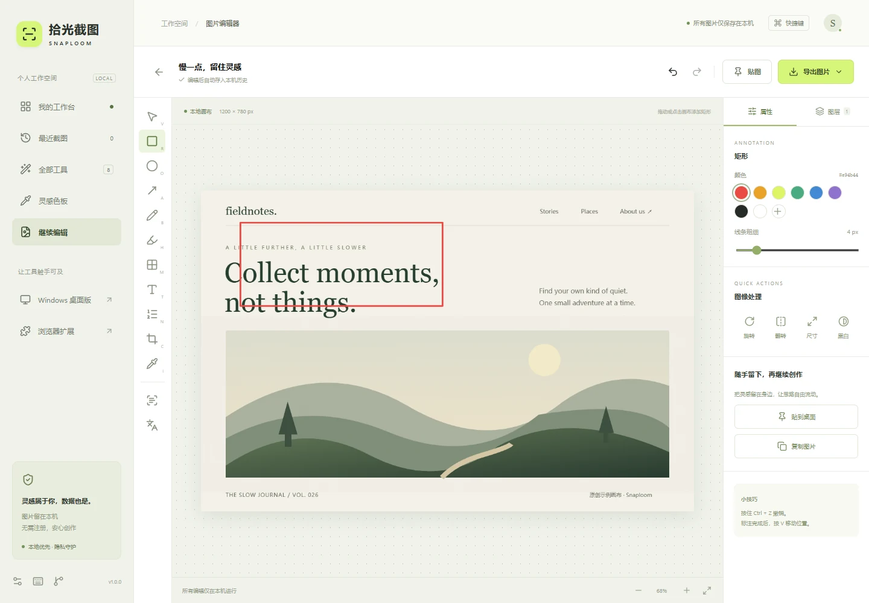Screen dimensions: 869x603
Task: Choose the ellipse (O) drawing tool
Action: [x=152, y=166]
